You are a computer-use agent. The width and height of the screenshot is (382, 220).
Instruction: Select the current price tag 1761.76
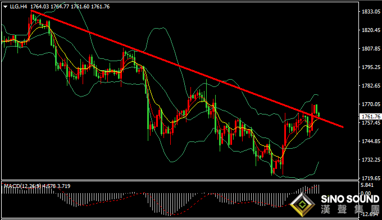click(371, 117)
